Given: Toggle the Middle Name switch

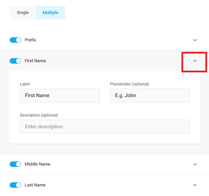Looking at the screenshot, I should pyautogui.click(x=15, y=164).
